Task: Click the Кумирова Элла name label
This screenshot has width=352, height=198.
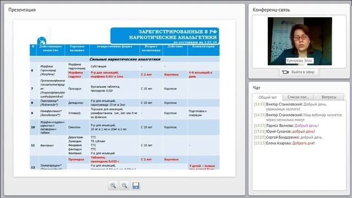Action: (x=299, y=61)
